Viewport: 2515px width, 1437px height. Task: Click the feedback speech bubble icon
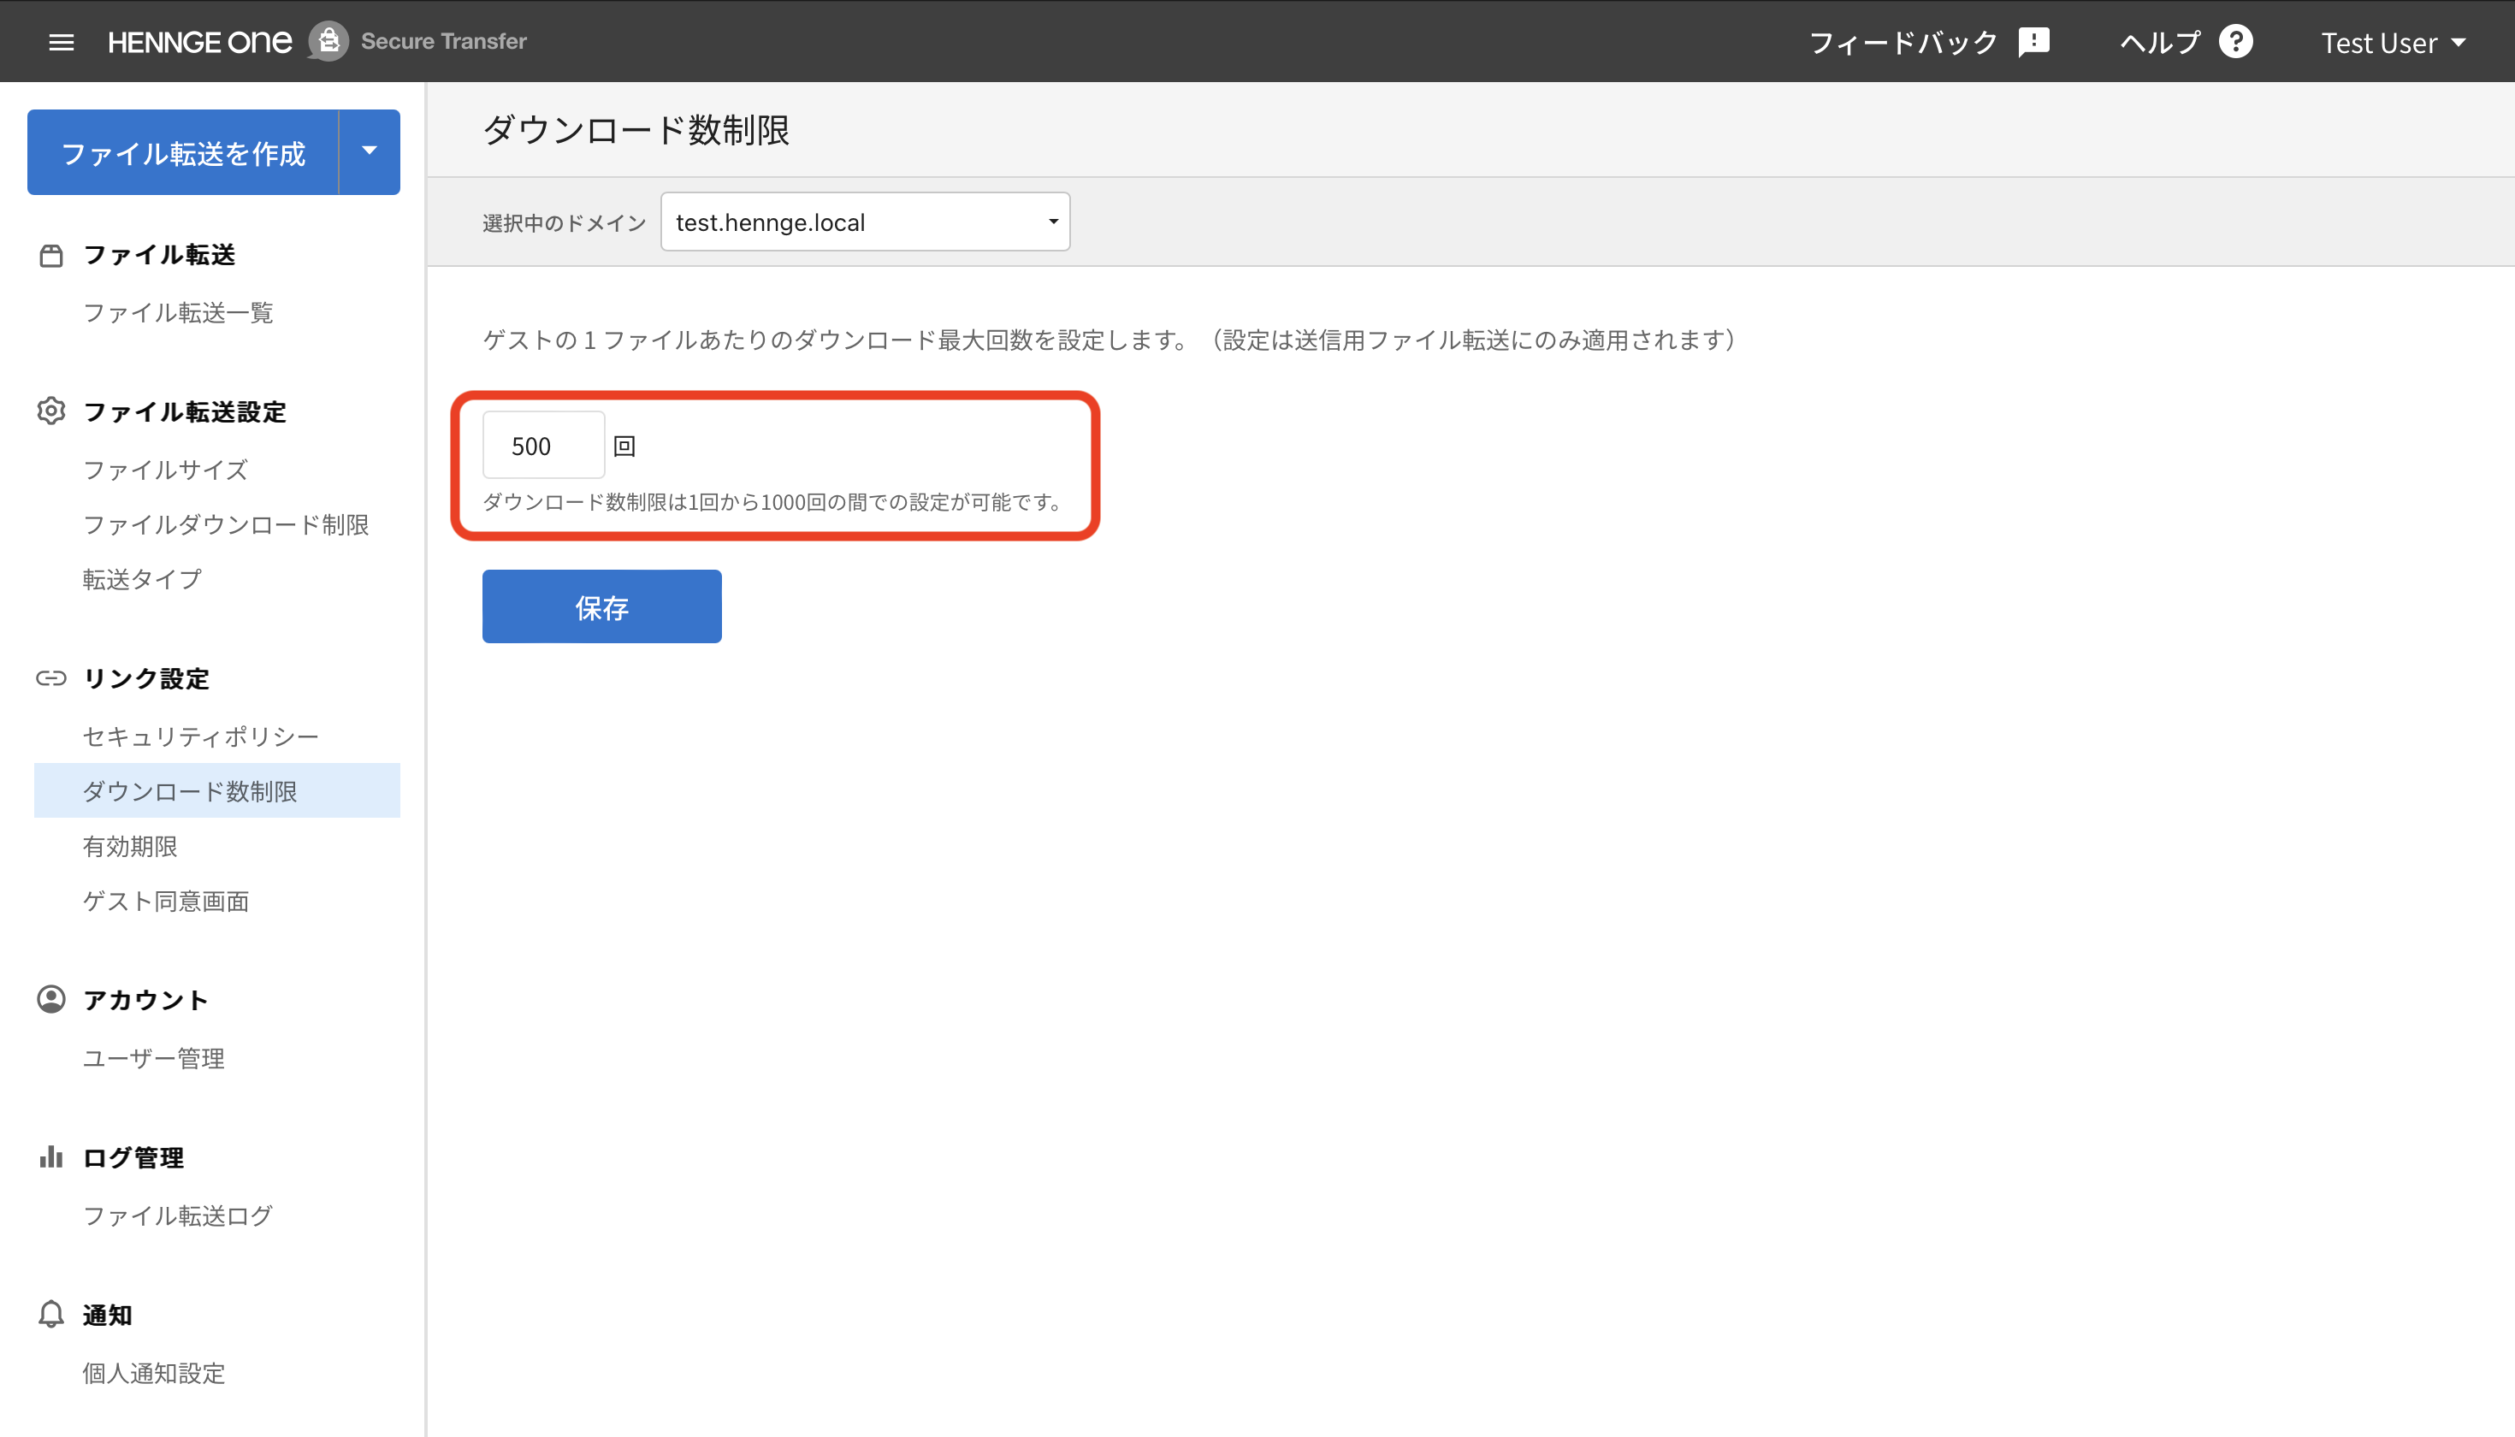coord(2034,41)
